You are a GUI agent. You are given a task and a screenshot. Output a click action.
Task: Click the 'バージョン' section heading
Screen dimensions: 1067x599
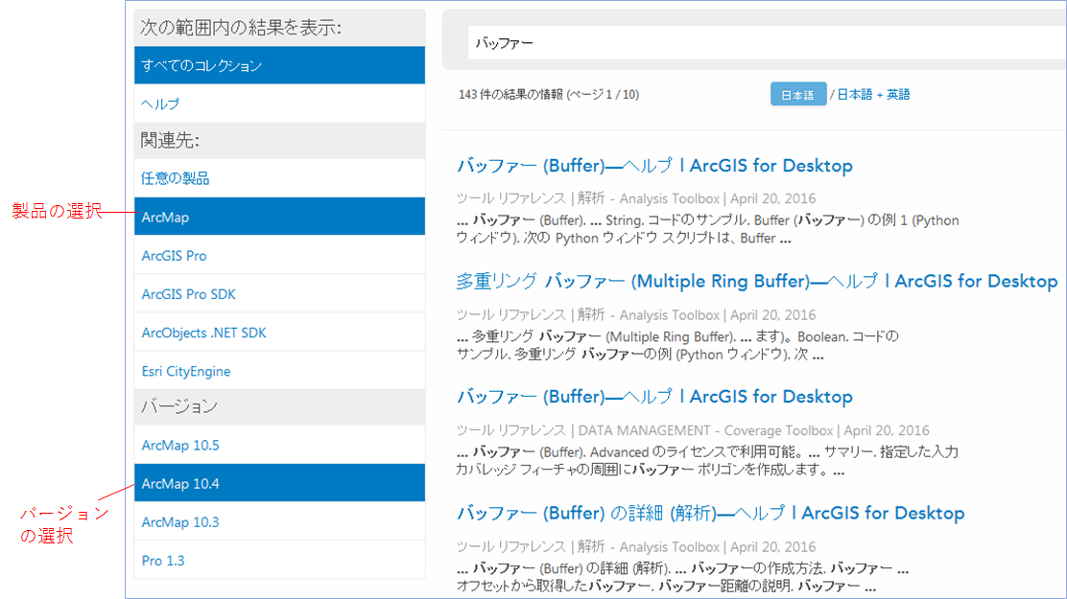[x=179, y=406]
